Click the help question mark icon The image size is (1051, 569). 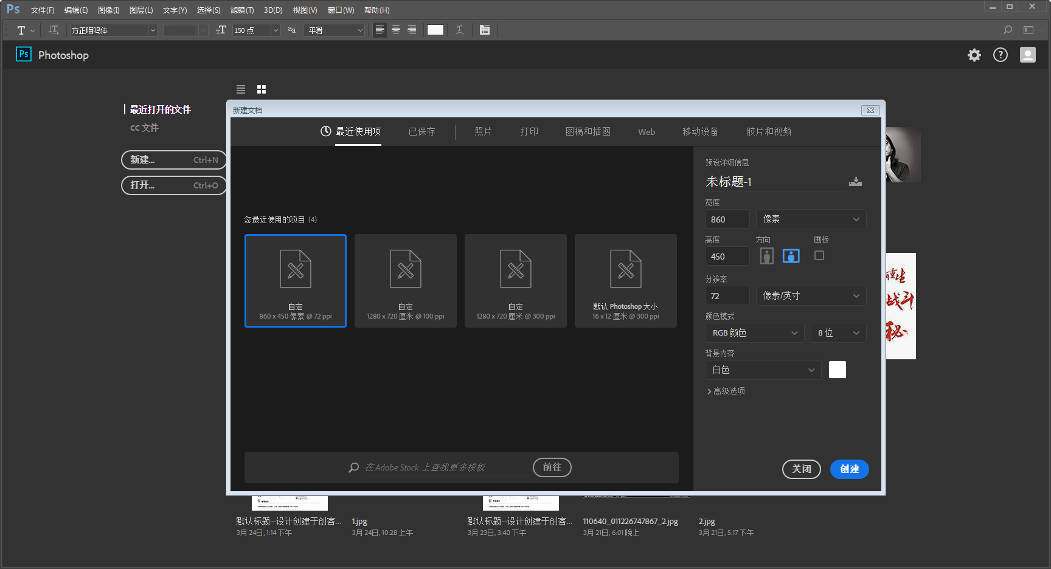[1001, 55]
